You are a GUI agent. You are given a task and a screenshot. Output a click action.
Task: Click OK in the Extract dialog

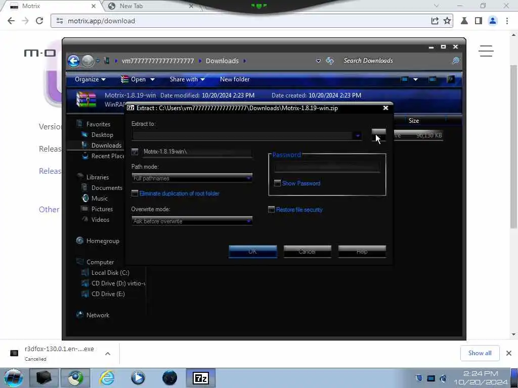tap(253, 252)
